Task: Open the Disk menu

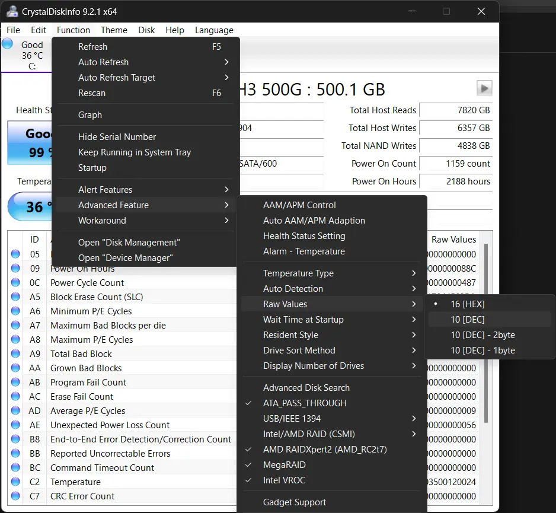Action: click(x=146, y=30)
